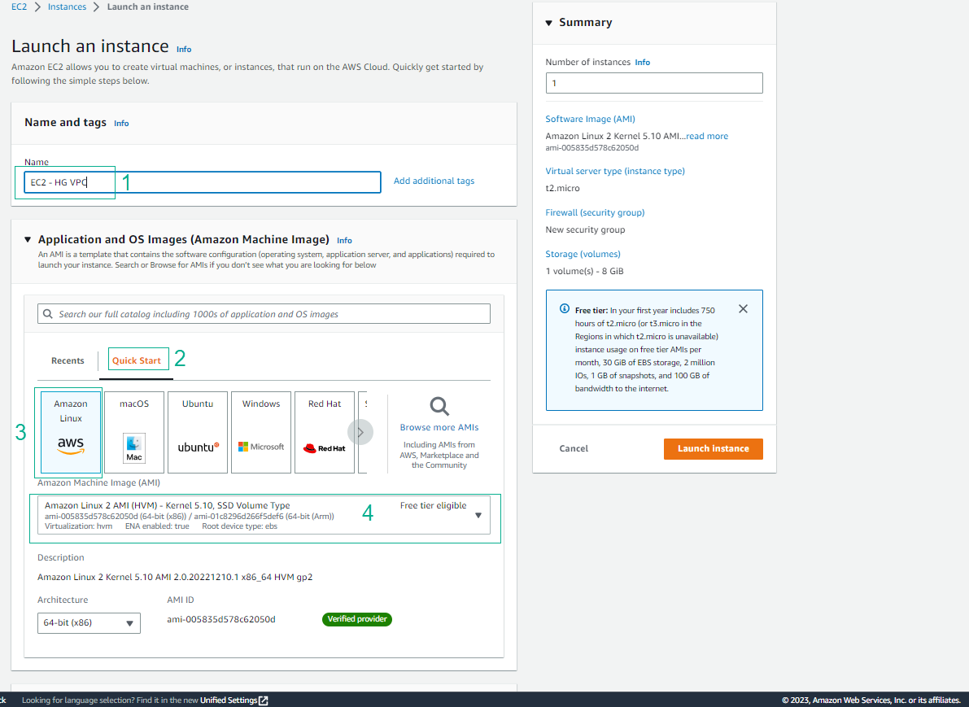Click Info link next to Application and OS Images

344,240
